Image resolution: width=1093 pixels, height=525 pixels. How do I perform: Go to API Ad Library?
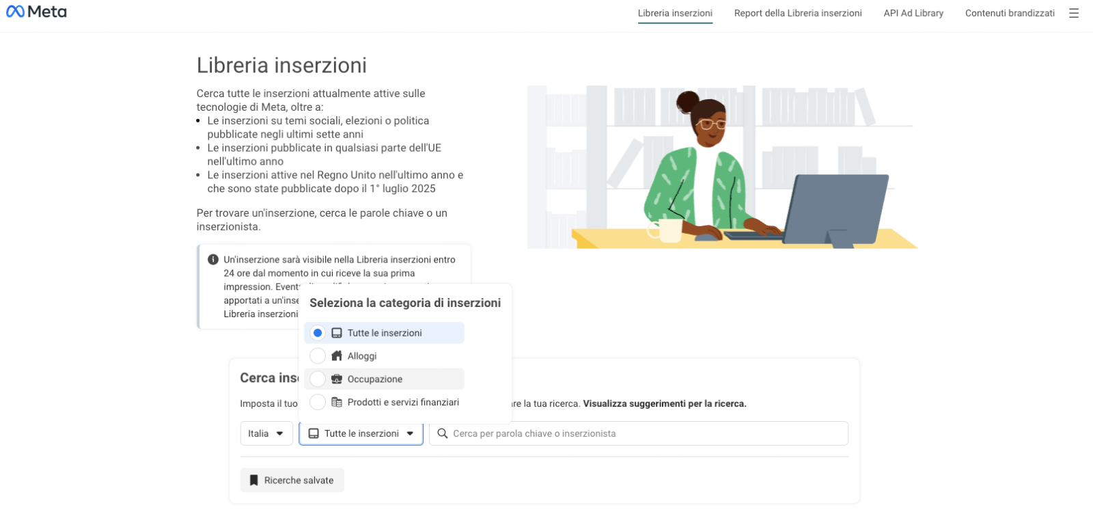pos(913,13)
